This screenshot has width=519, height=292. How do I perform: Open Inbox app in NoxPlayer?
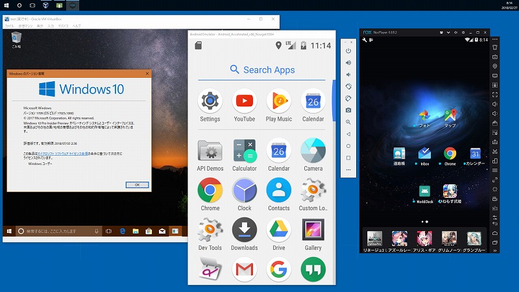(x=424, y=153)
